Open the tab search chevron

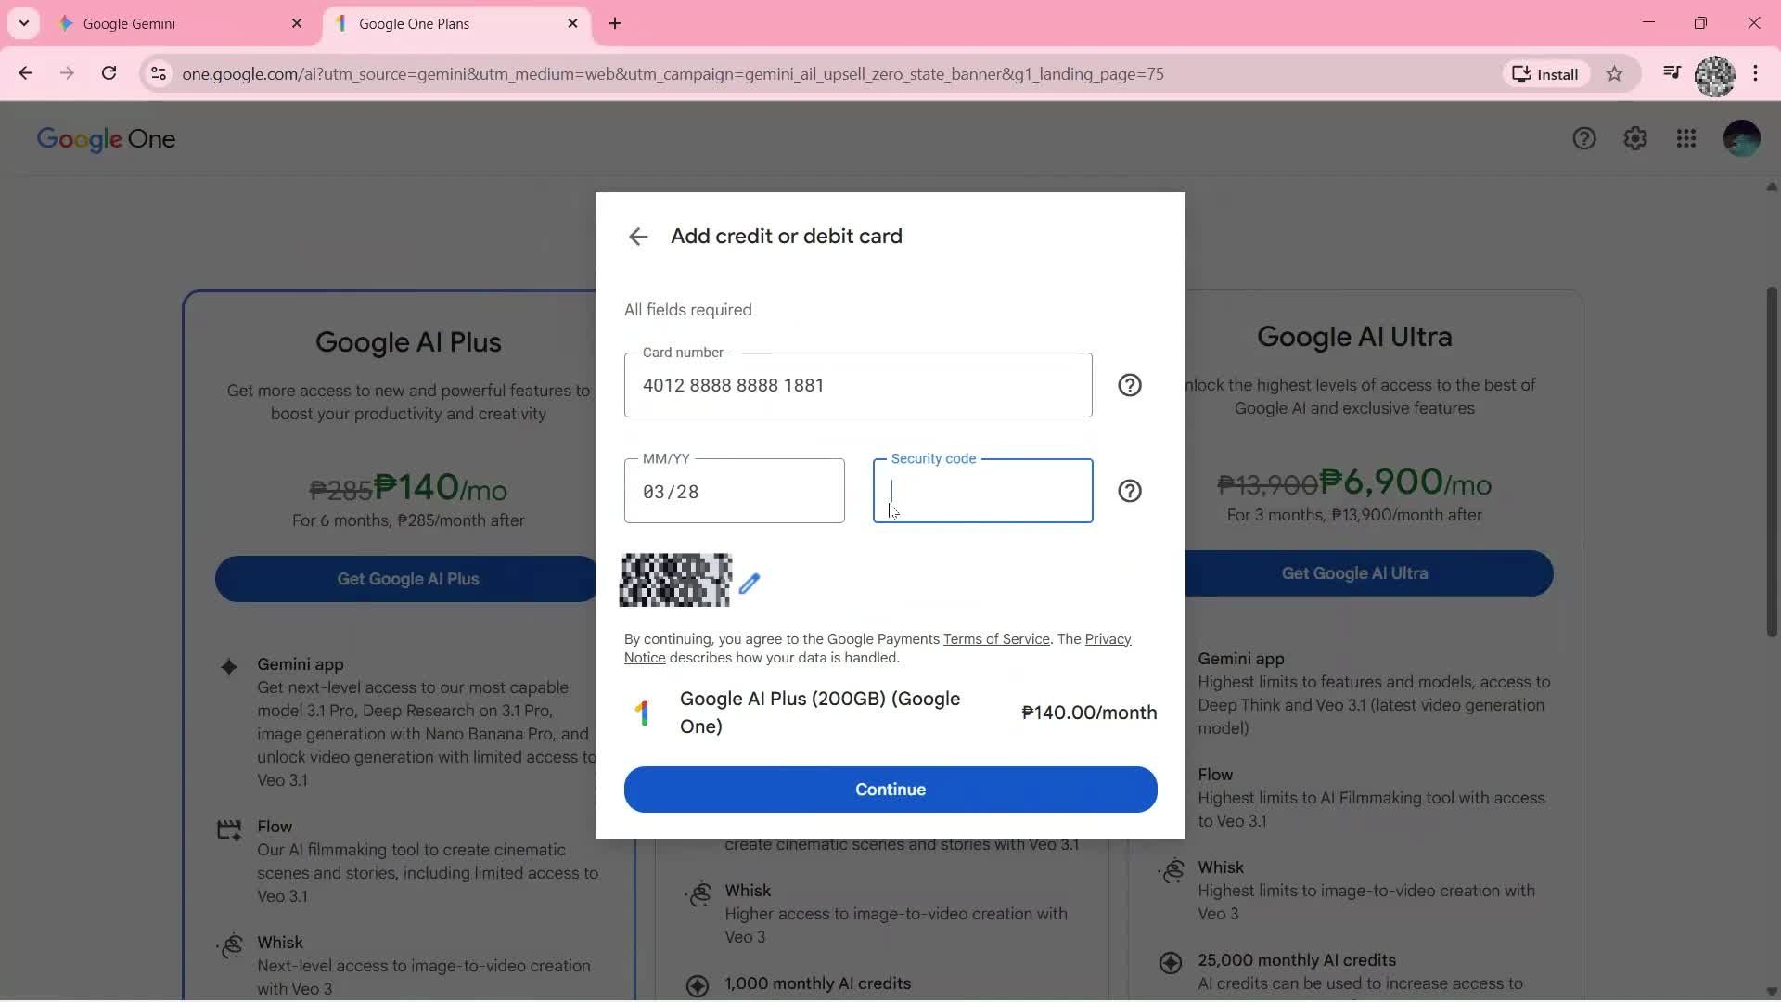click(x=23, y=22)
